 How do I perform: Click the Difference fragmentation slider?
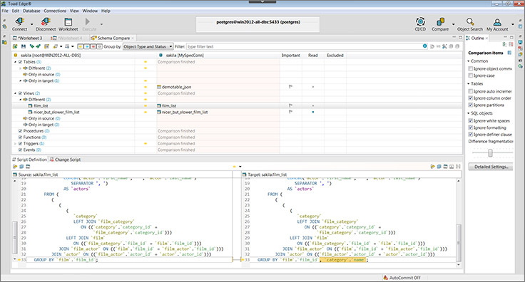point(491,153)
